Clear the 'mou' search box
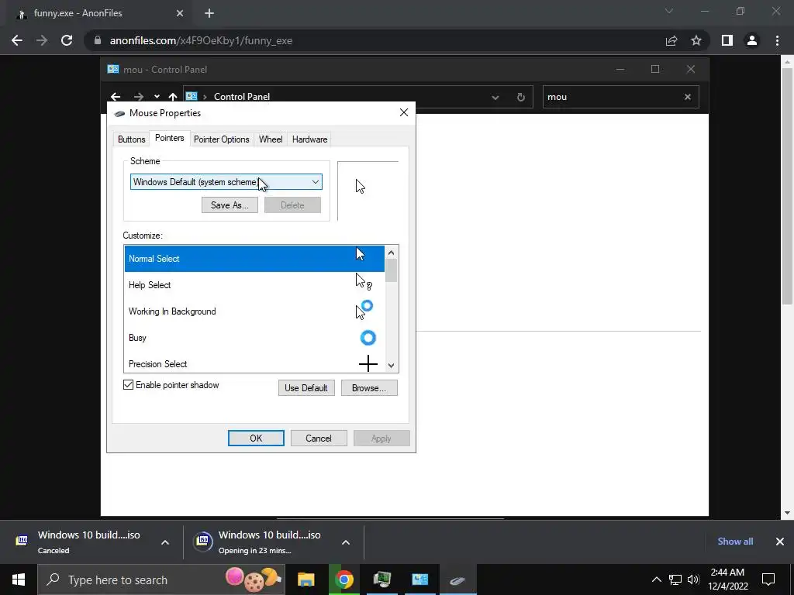Image resolution: width=794 pixels, height=595 pixels. coord(688,97)
